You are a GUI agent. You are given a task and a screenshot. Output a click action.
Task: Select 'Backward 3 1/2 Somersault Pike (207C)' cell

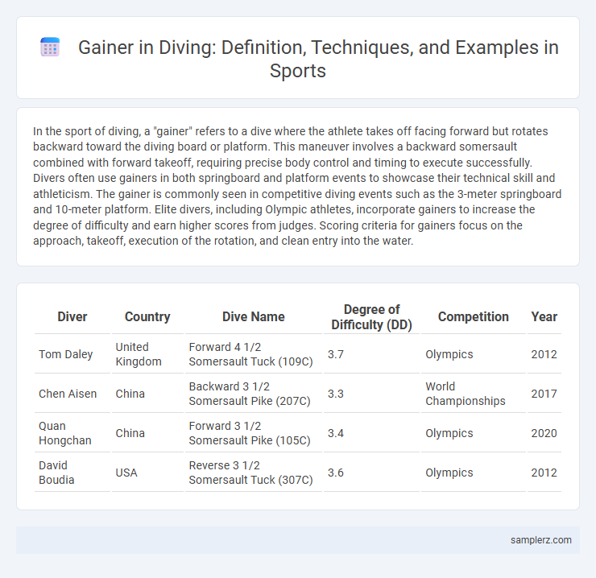tap(254, 394)
